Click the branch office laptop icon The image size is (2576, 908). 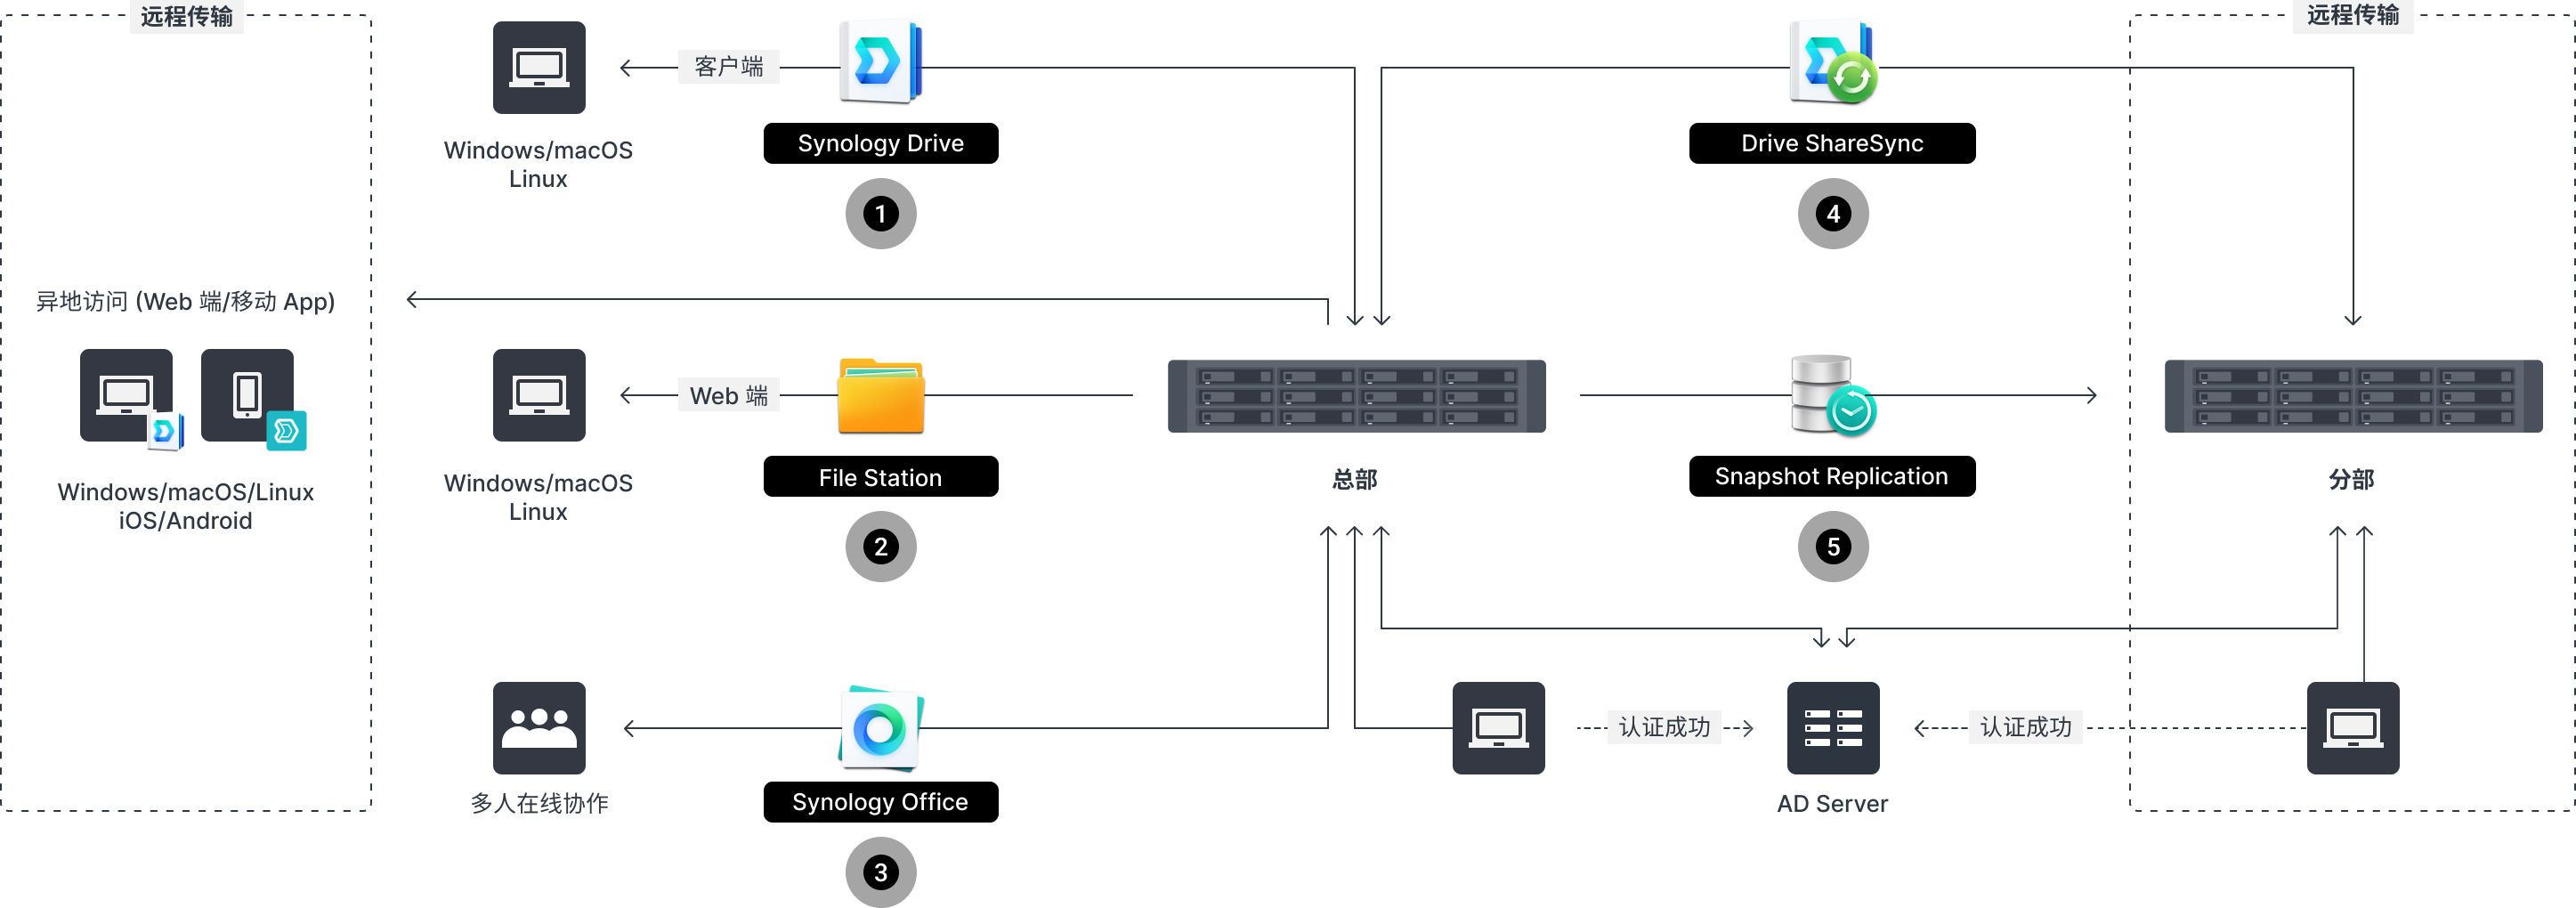pos(2352,728)
